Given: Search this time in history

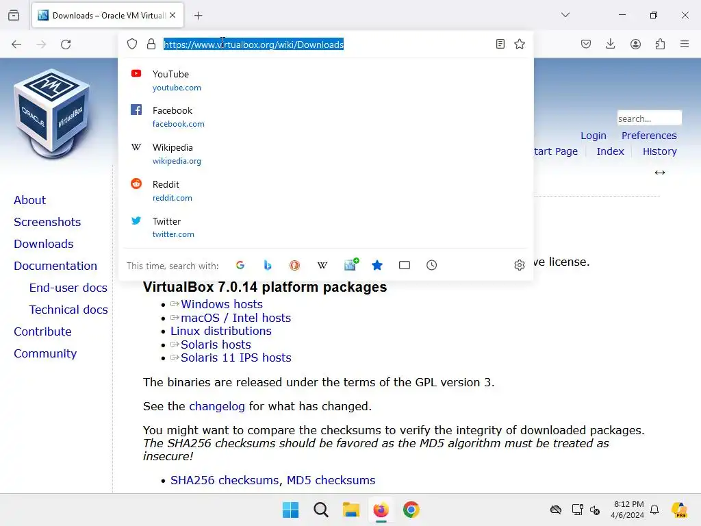Looking at the screenshot, I should coord(431,265).
